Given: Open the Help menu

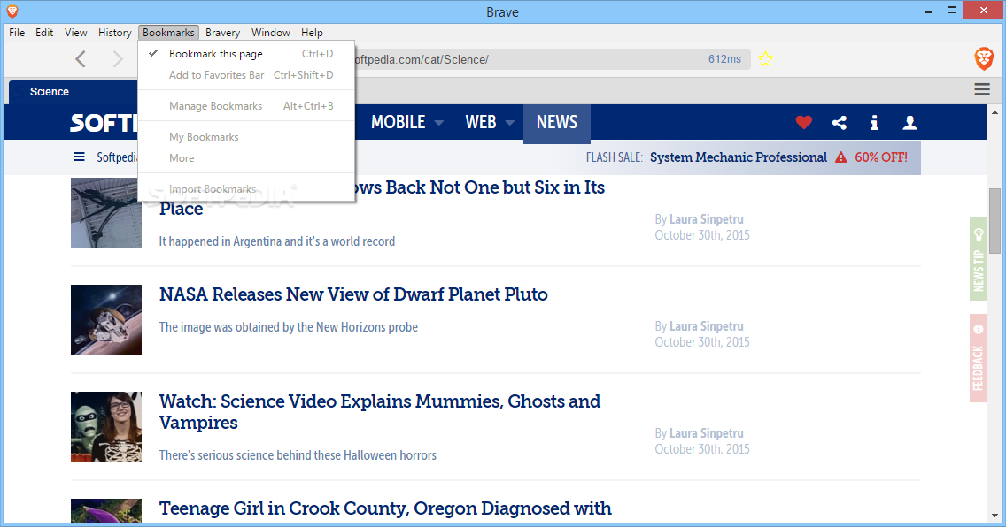Looking at the screenshot, I should click(x=312, y=32).
